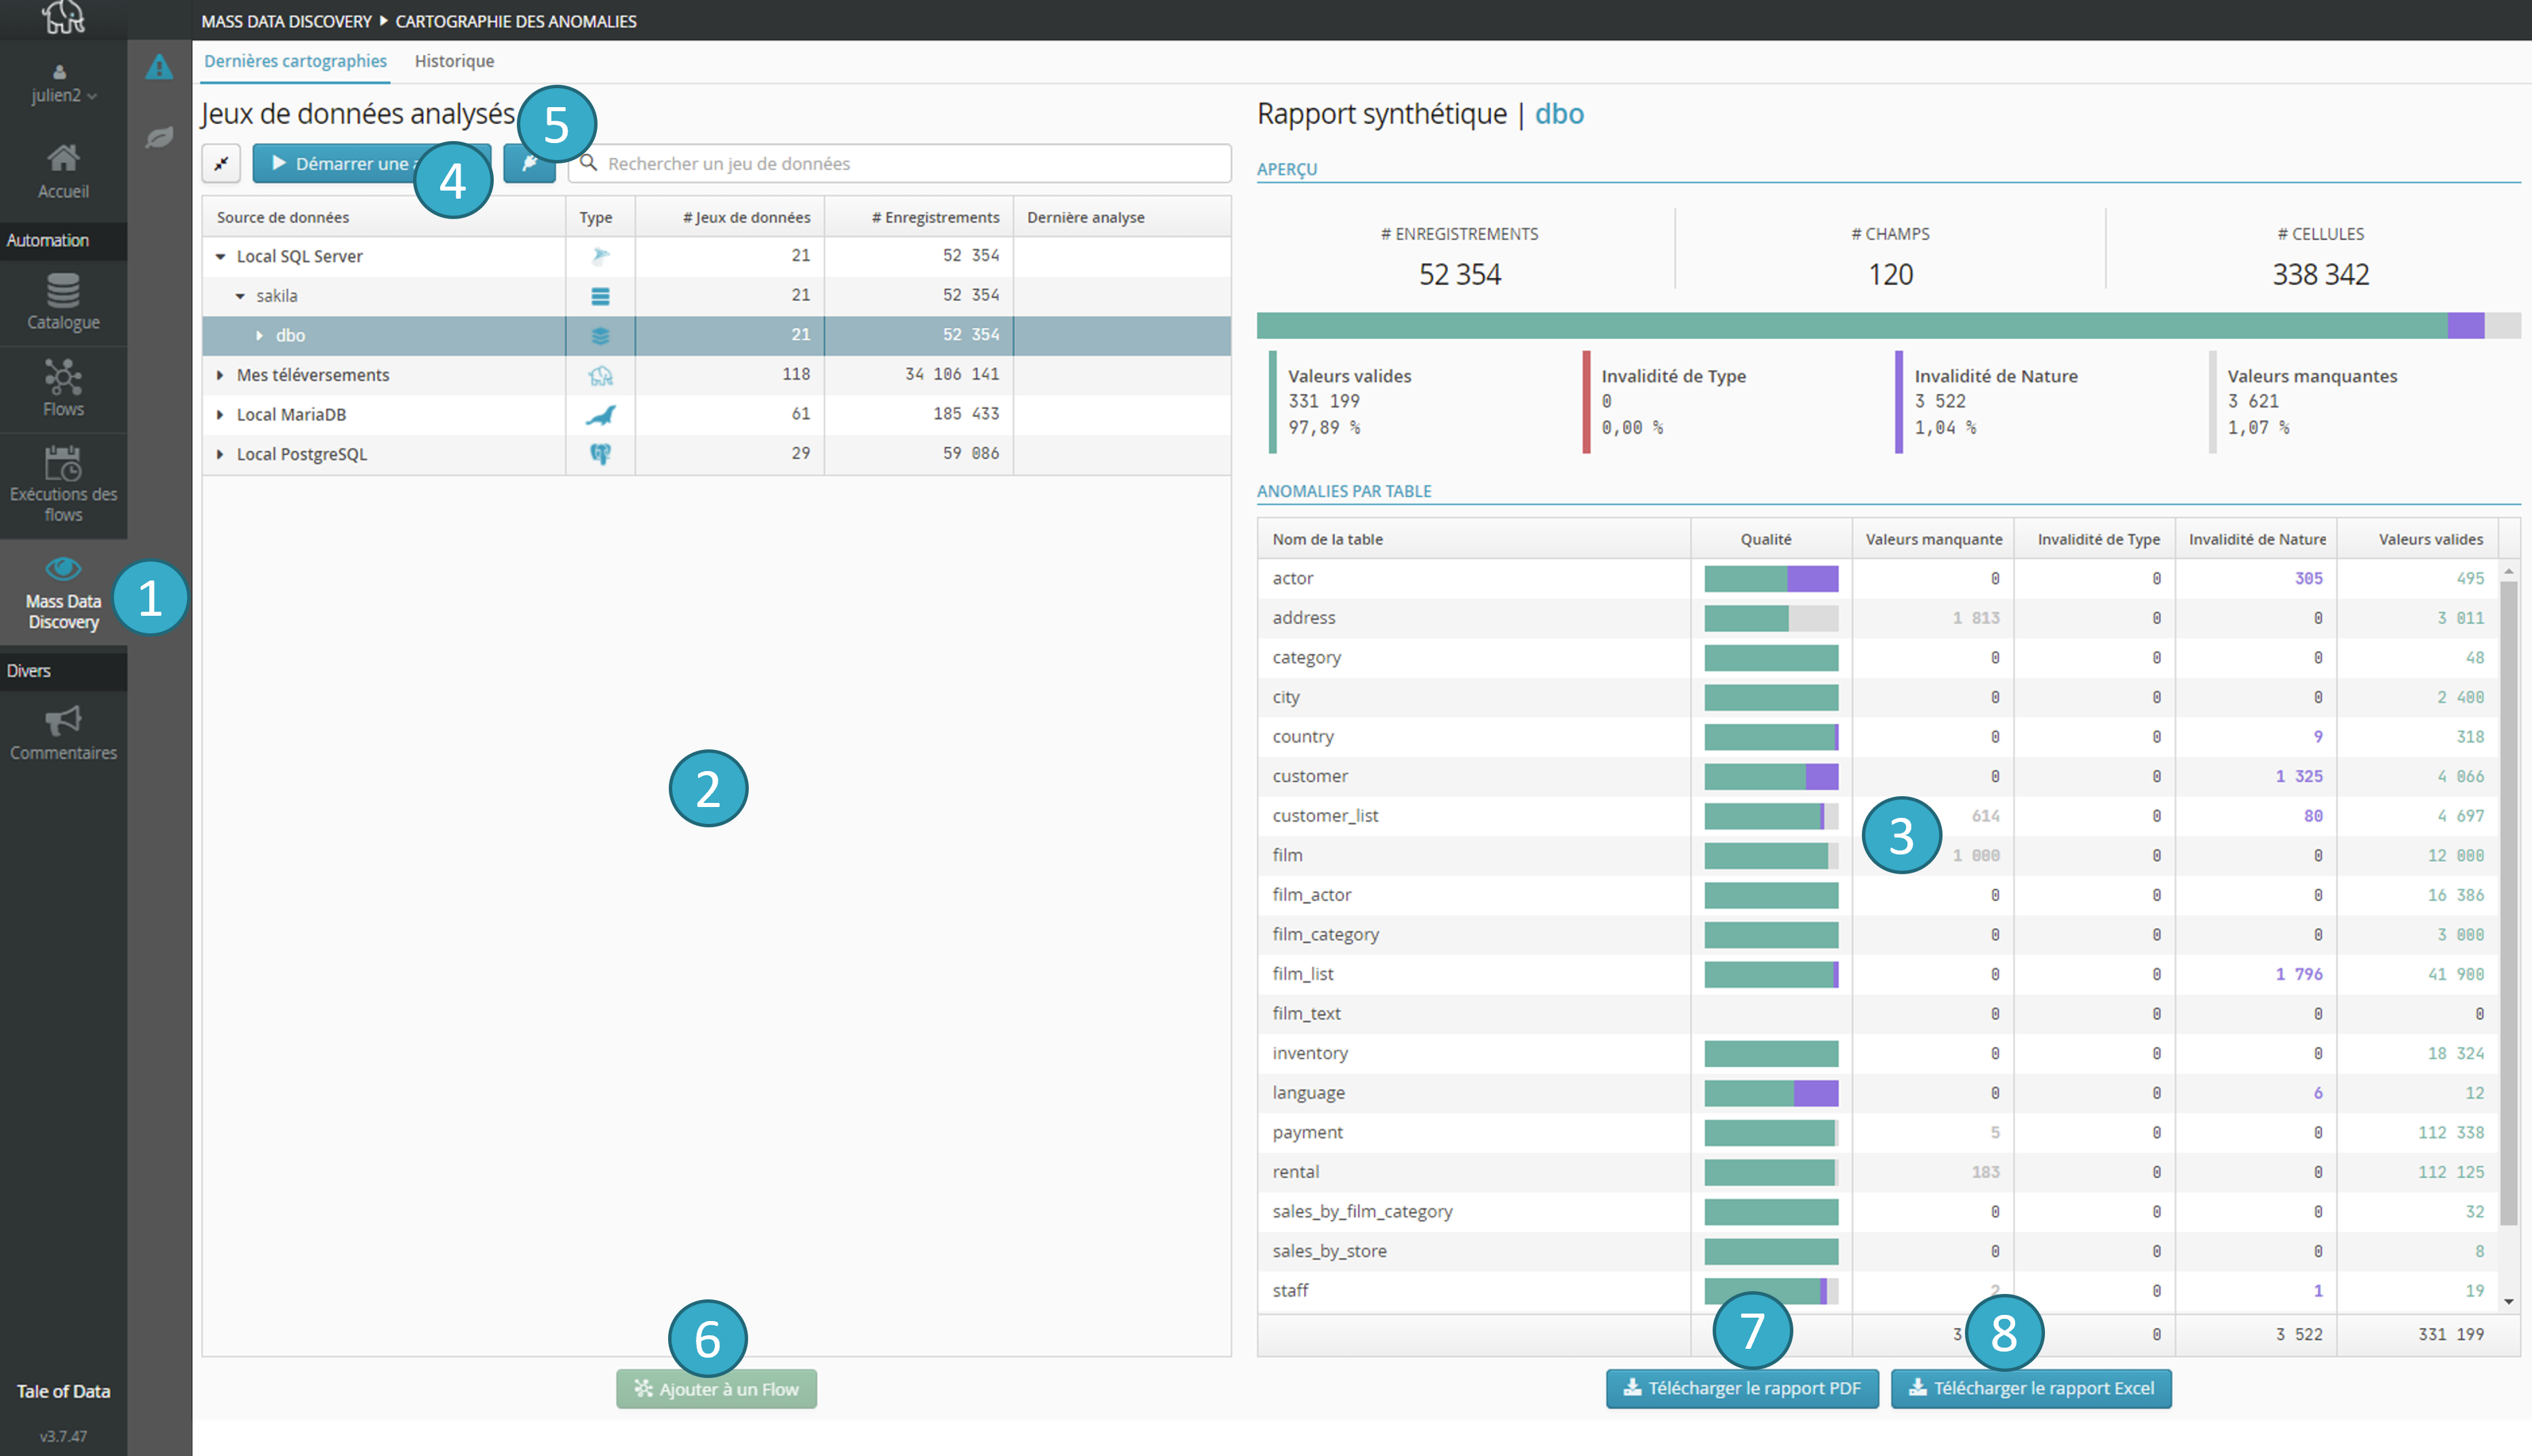Open the Accueil home icon
This screenshot has height=1456, width=2532.
(x=63, y=158)
